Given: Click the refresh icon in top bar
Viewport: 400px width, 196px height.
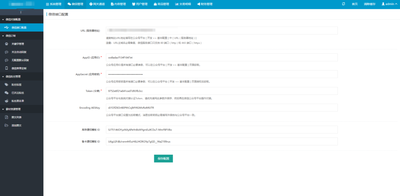Looking at the screenshot, I should coord(343,4).
